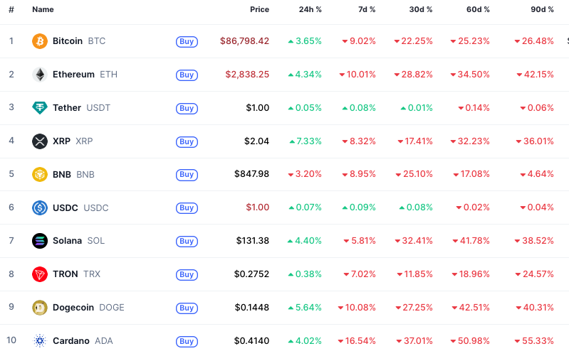The height and width of the screenshot is (356, 569).
Task: Click the USDC coin logo icon
Action: coord(40,207)
